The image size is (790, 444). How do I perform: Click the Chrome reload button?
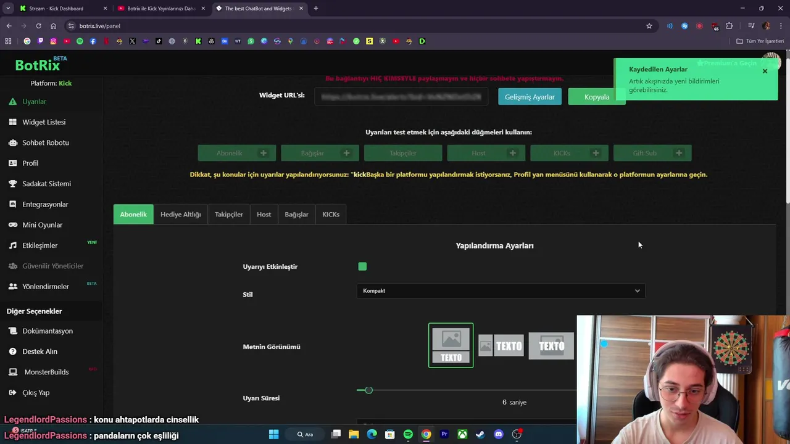[x=38, y=26]
